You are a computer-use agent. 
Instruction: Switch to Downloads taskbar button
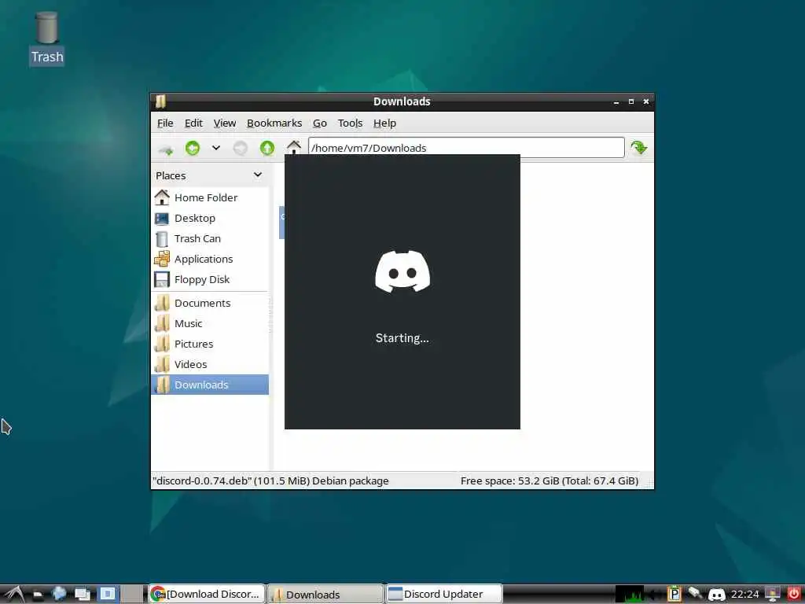pyautogui.click(x=326, y=595)
